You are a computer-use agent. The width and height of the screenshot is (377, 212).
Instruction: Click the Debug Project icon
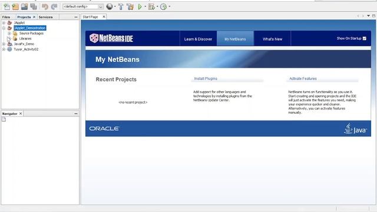151,6
